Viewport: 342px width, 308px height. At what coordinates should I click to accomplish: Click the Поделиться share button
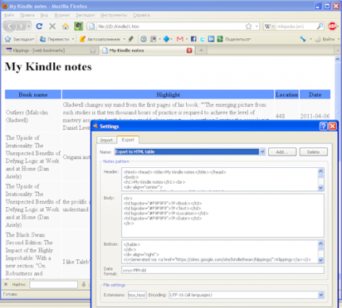[x=234, y=39]
